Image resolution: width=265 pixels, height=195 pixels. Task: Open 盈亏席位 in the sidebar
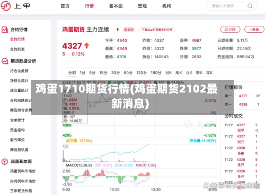coord(17,140)
